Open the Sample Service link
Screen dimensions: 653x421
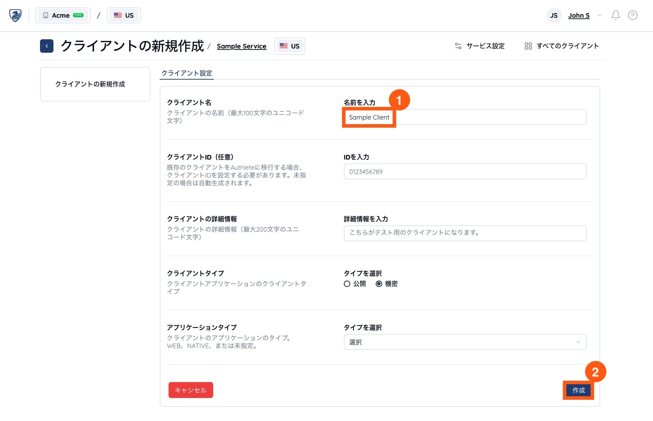click(242, 46)
